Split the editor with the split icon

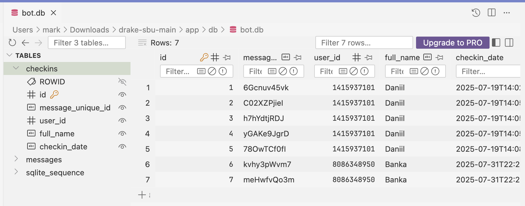(x=492, y=13)
